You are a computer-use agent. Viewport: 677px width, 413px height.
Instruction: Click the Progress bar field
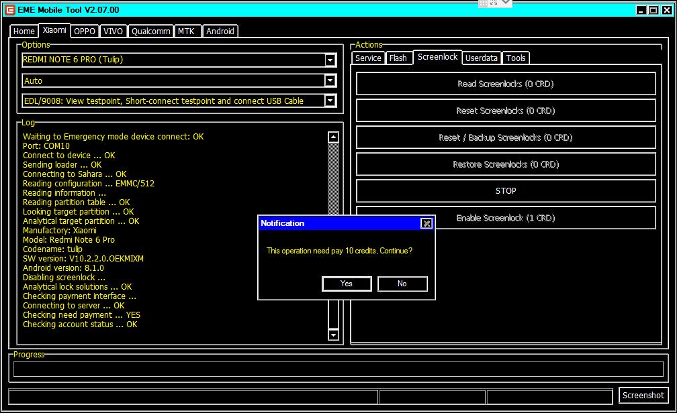click(x=338, y=369)
